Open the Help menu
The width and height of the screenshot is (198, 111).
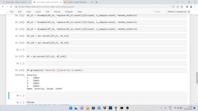point(80,12)
